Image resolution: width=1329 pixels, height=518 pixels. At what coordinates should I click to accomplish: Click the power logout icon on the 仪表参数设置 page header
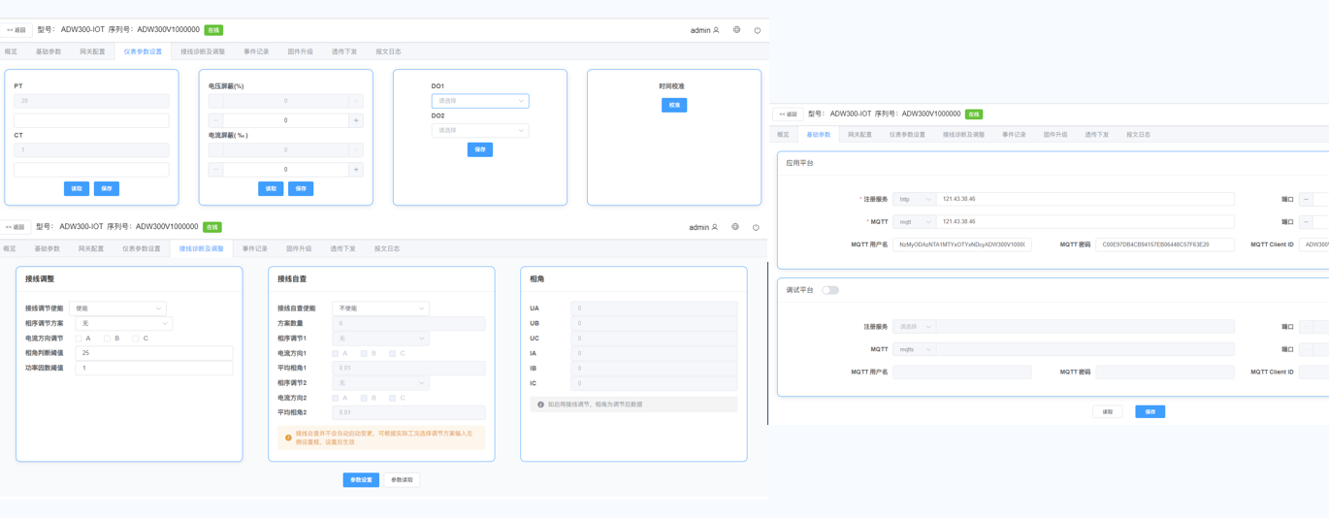pos(758,30)
